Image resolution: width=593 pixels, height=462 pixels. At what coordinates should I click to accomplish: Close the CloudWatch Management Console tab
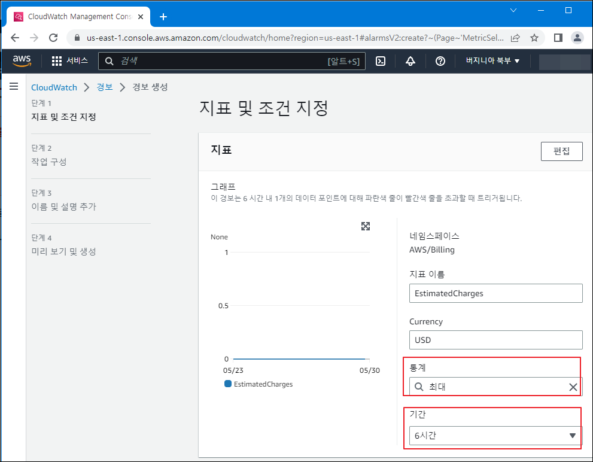coord(141,17)
